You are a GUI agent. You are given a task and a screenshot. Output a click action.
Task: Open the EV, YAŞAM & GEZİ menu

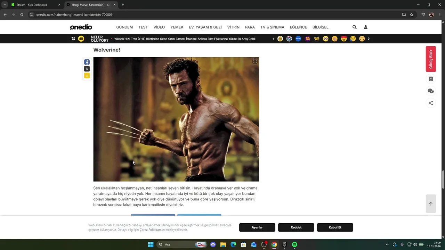(205, 27)
